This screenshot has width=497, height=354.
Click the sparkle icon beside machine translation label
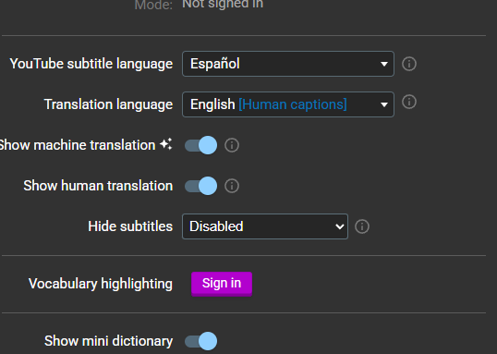click(x=165, y=144)
